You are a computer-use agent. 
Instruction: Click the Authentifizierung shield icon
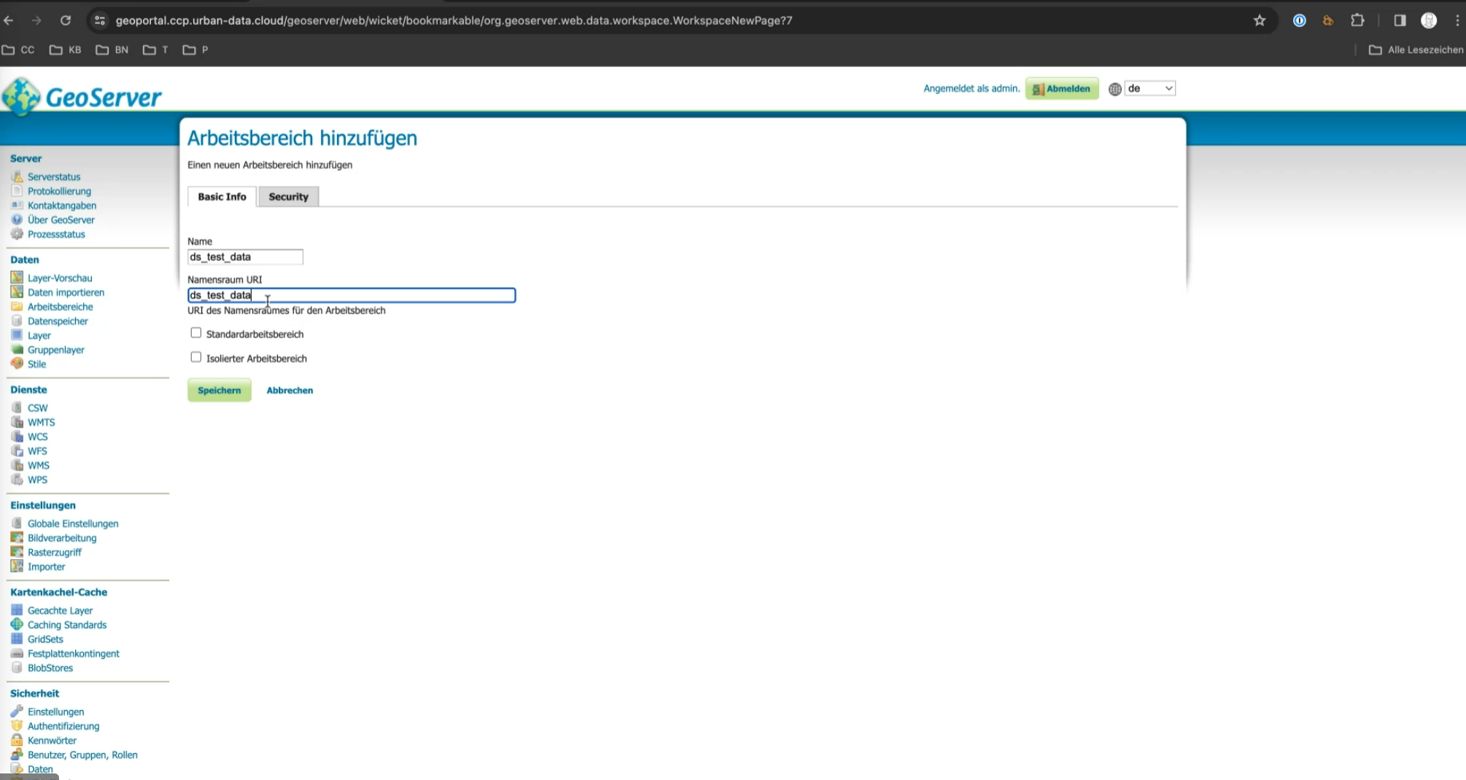17,726
